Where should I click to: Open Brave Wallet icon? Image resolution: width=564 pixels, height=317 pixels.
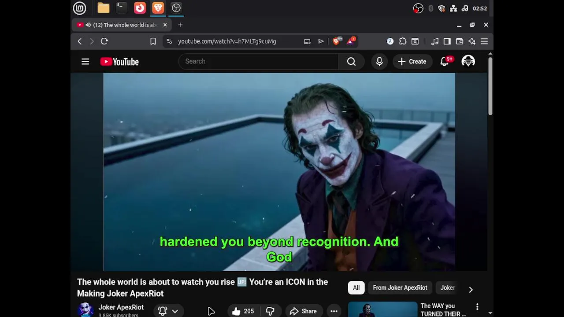pos(460,41)
